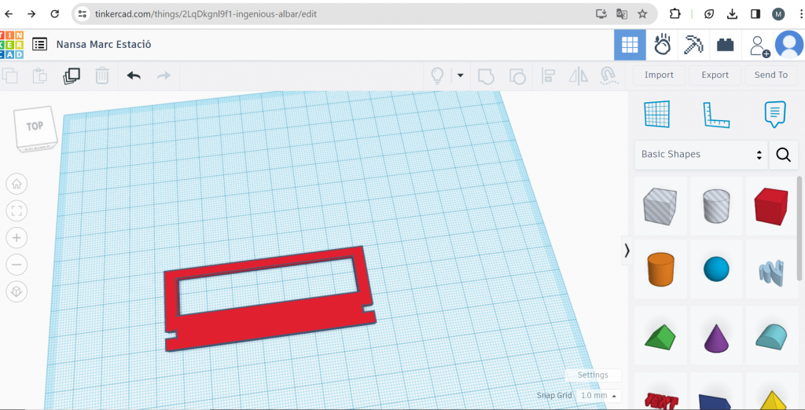Click the Duplicate and repeat icon

click(72, 75)
